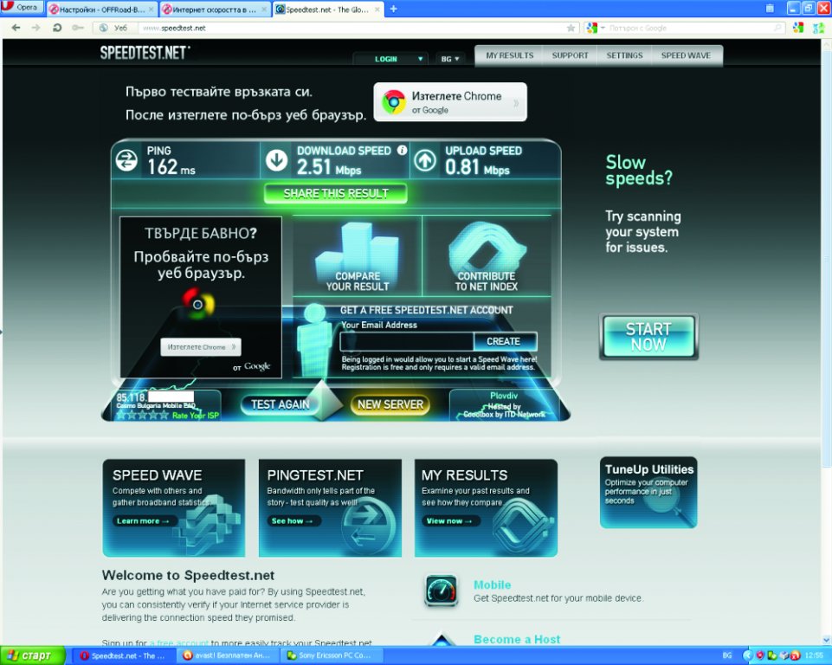Switch to Speedtest.net taskbar window

click(x=123, y=656)
